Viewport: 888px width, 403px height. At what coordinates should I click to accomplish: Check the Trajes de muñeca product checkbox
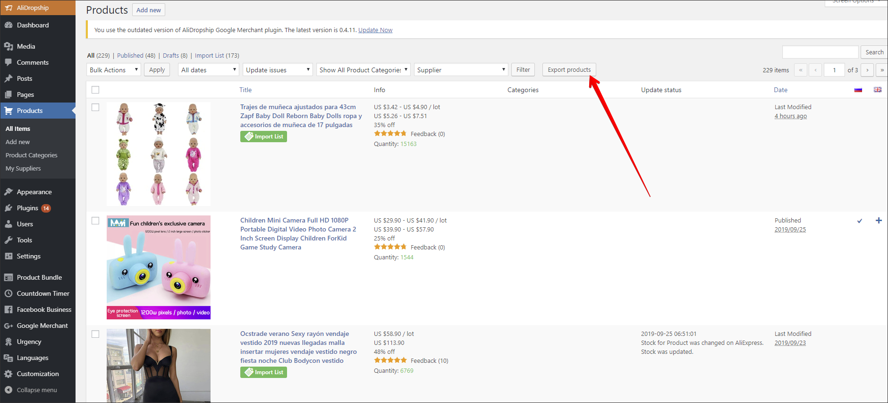point(95,107)
